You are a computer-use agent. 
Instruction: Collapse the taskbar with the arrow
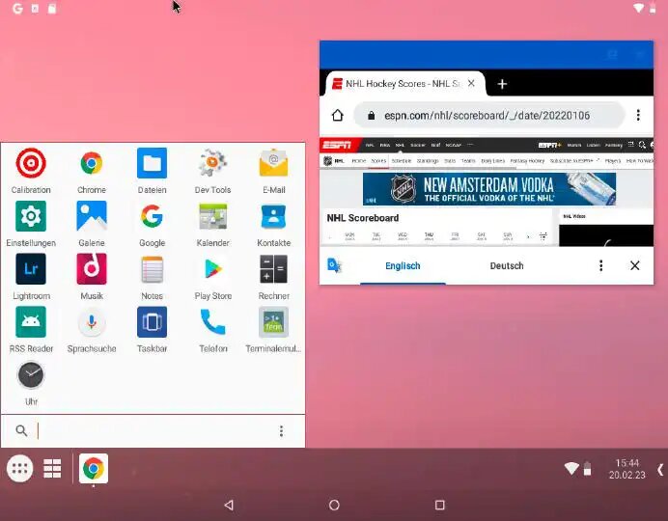[x=660, y=470]
